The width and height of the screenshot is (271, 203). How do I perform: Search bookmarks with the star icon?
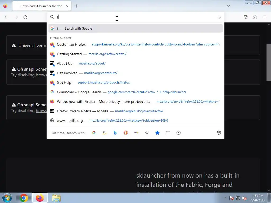pos(157,133)
